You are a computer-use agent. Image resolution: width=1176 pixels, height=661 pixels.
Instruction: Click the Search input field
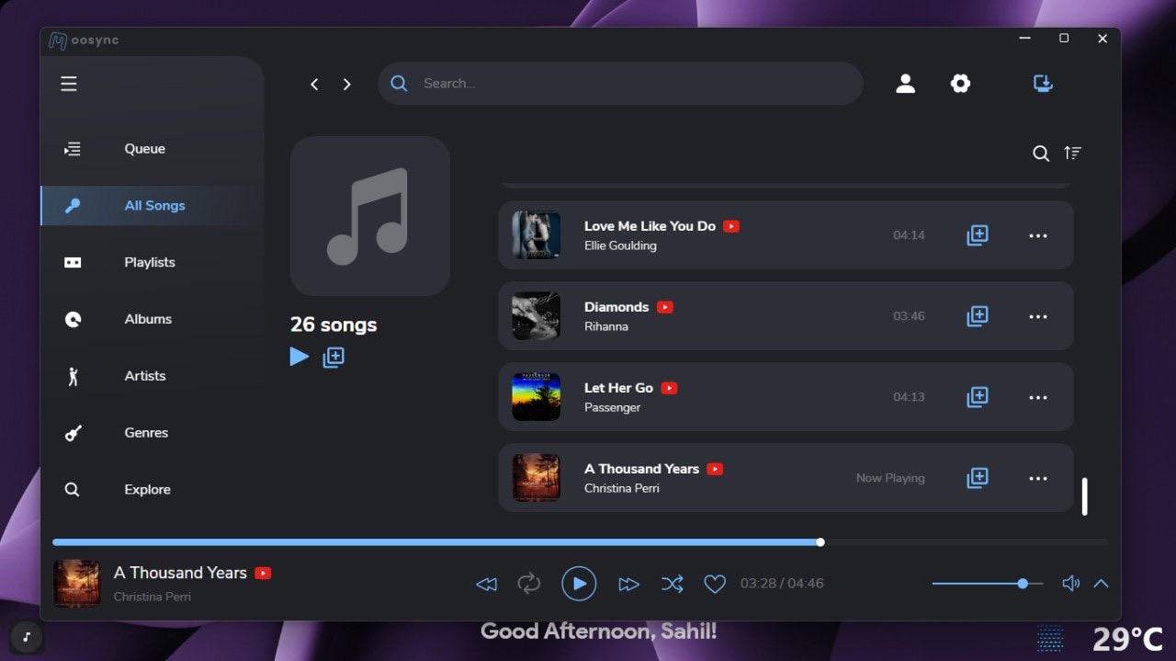point(620,84)
